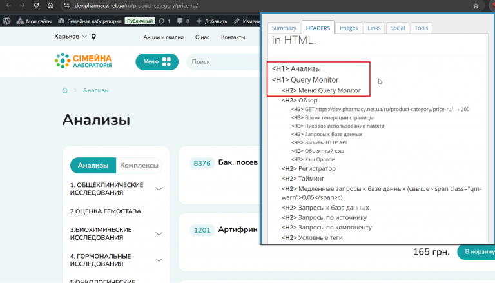The width and height of the screenshot is (495, 283).
Task: Open the Артифрин product
Action: point(238,229)
